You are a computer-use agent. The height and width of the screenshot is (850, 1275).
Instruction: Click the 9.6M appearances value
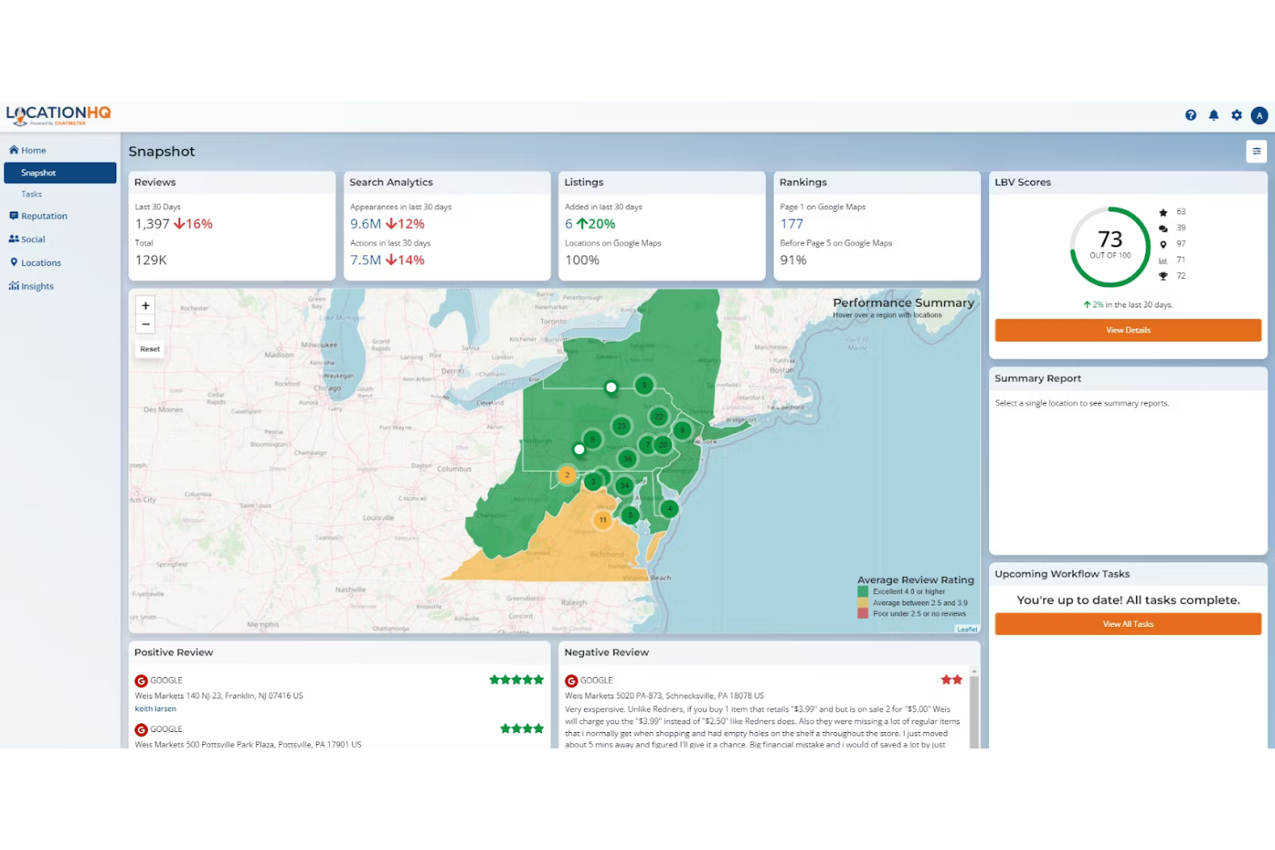coord(365,224)
